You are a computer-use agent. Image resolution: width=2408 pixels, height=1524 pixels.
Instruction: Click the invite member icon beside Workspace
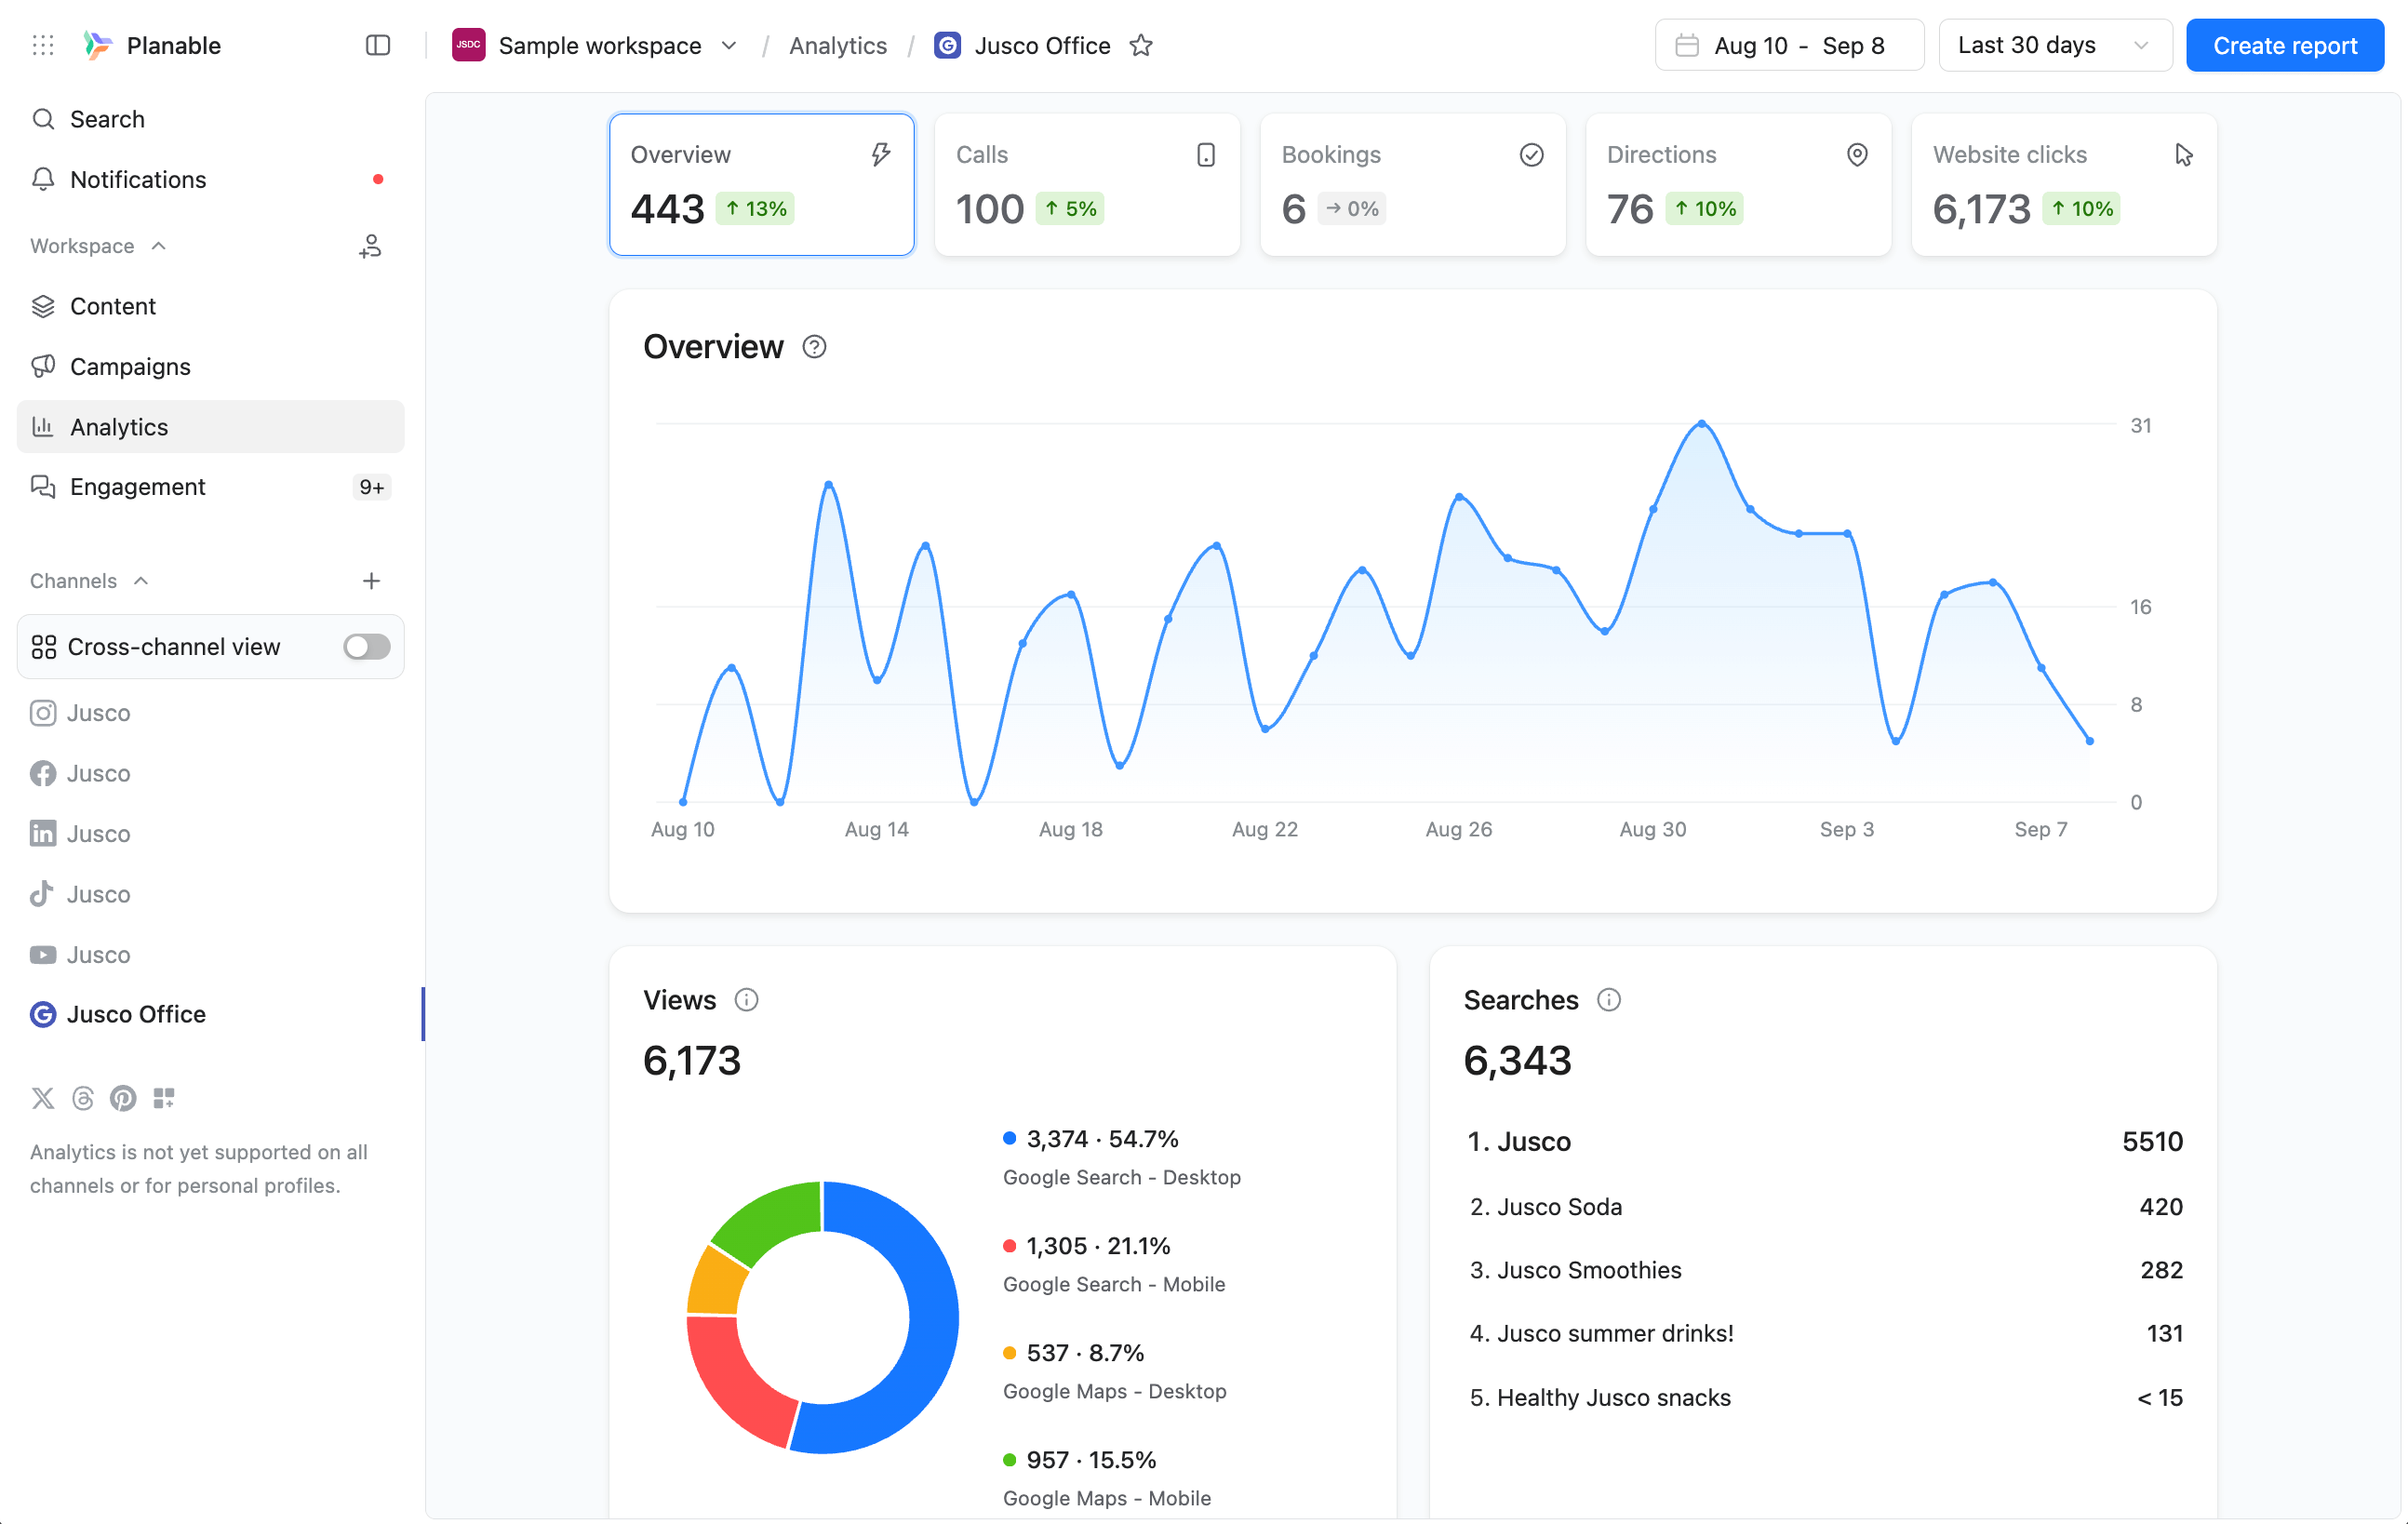[370, 246]
